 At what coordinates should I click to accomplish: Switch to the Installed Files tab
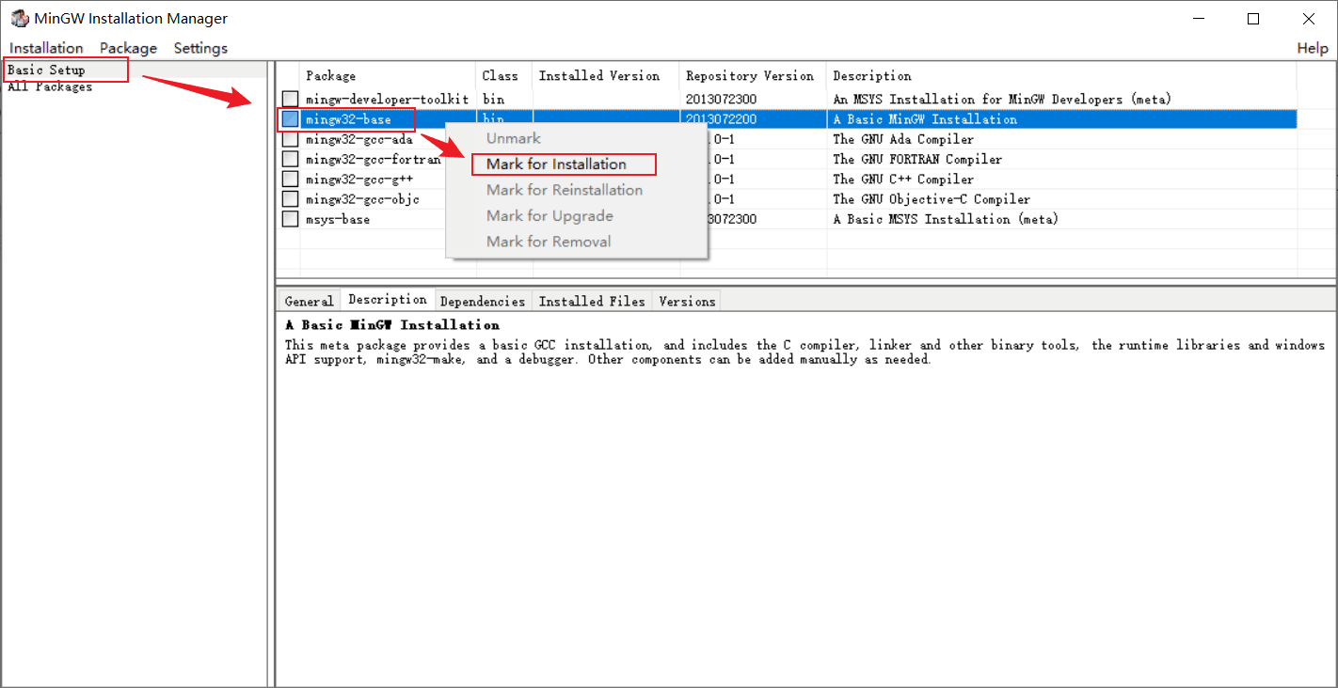[592, 301]
